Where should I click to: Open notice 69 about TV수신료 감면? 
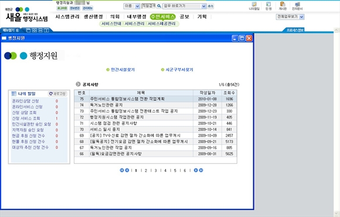click(x=135, y=135)
